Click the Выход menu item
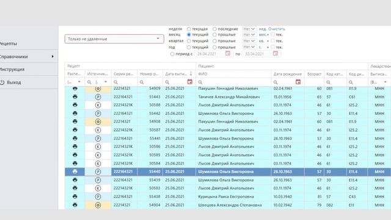The image size is (391, 220). 14,82
